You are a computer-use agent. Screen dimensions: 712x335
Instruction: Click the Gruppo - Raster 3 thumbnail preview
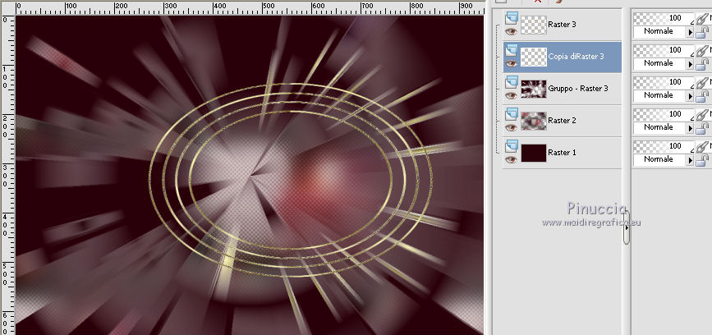pos(534,89)
